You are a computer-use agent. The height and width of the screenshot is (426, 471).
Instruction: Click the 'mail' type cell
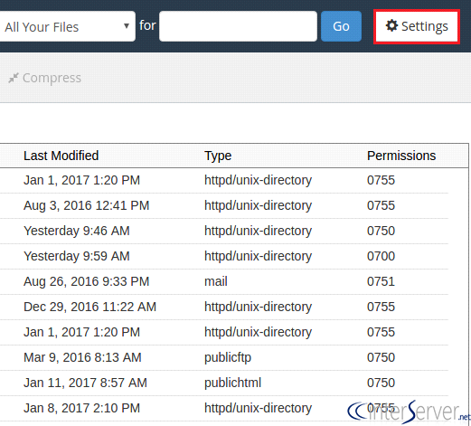click(x=216, y=281)
